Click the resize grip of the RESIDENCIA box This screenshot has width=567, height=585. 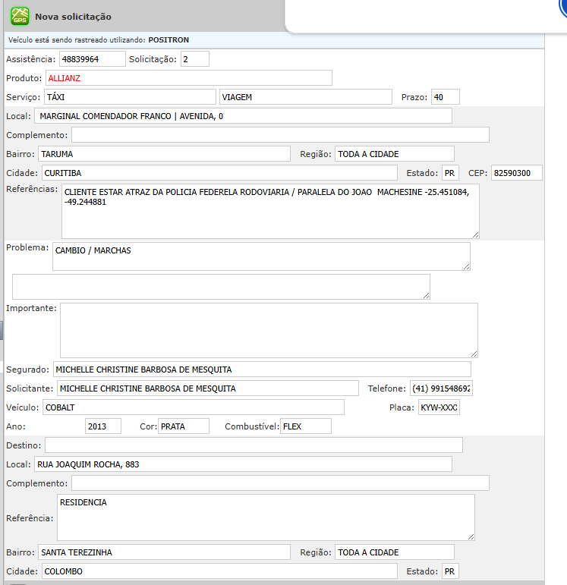[x=471, y=537]
